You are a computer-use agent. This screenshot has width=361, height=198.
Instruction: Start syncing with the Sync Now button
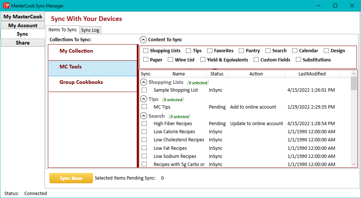[71, 178]
